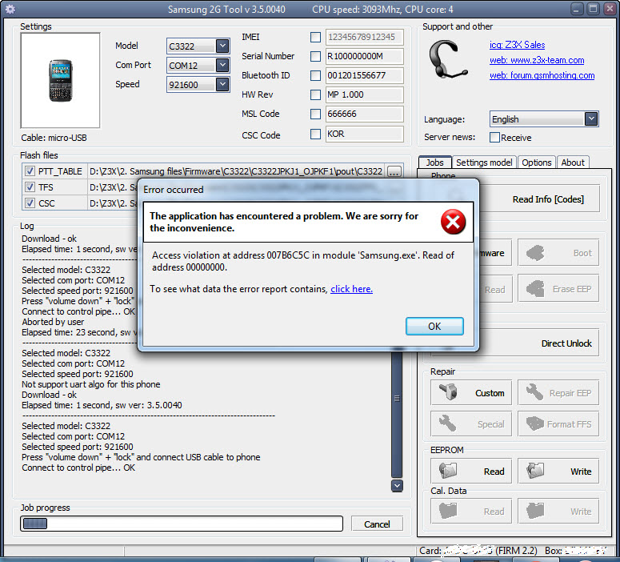Enable the MSL Code checkbox
This screenshot has height=562, width=620.
pyautogui.click(x=315, y=114)
